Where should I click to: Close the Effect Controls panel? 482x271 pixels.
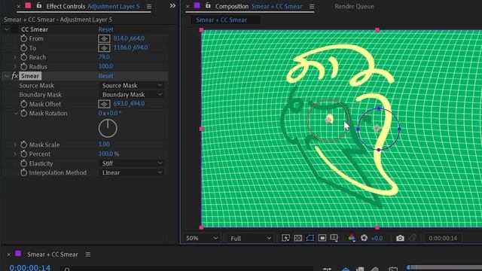pyautogui.click(x=18, y=6)
